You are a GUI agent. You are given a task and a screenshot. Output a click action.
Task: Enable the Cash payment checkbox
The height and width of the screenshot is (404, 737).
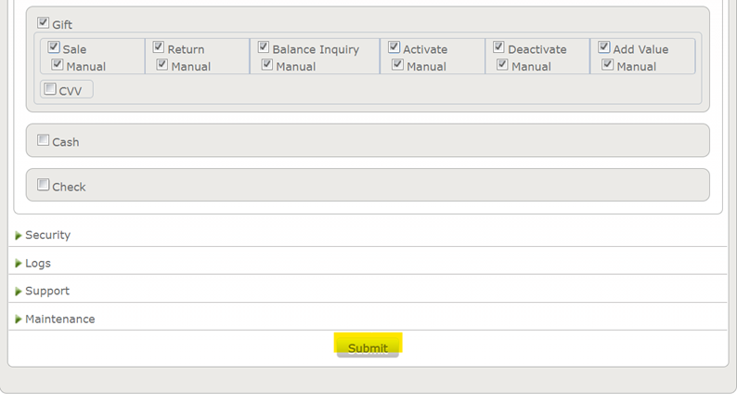tap(44, 140)
